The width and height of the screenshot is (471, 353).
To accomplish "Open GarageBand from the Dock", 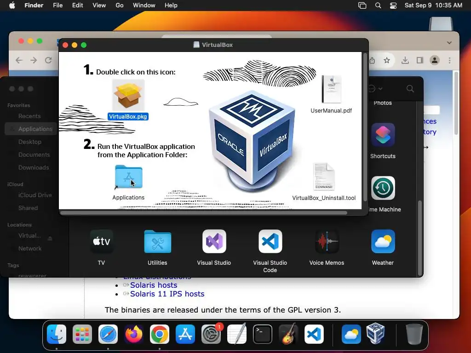I will coord(288,334).
